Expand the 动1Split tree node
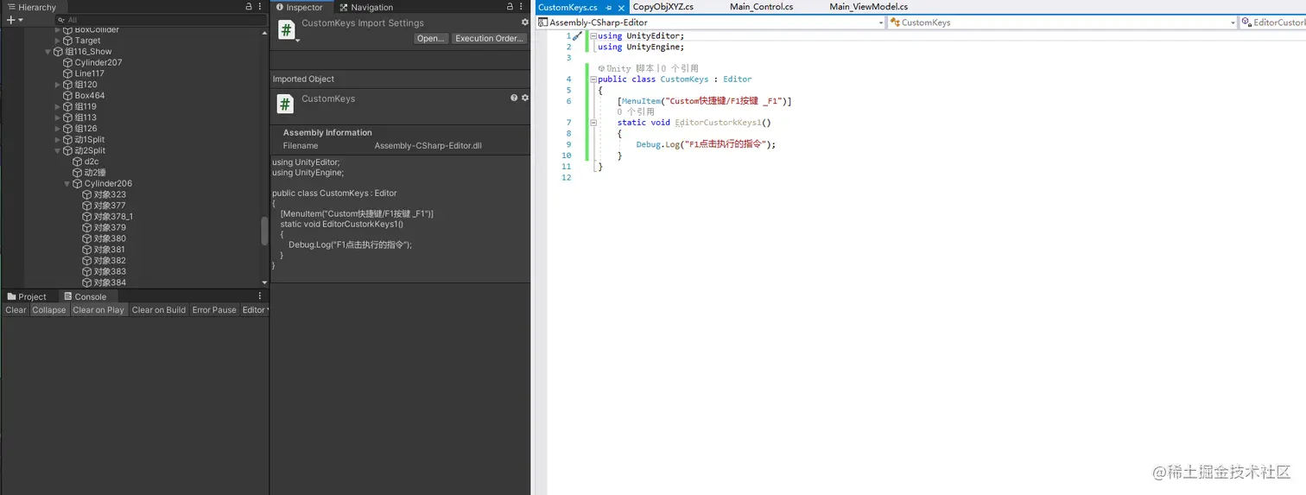The height and width of the screenshot is (495, 1306). pyautogui.click(x=58, y=140)
